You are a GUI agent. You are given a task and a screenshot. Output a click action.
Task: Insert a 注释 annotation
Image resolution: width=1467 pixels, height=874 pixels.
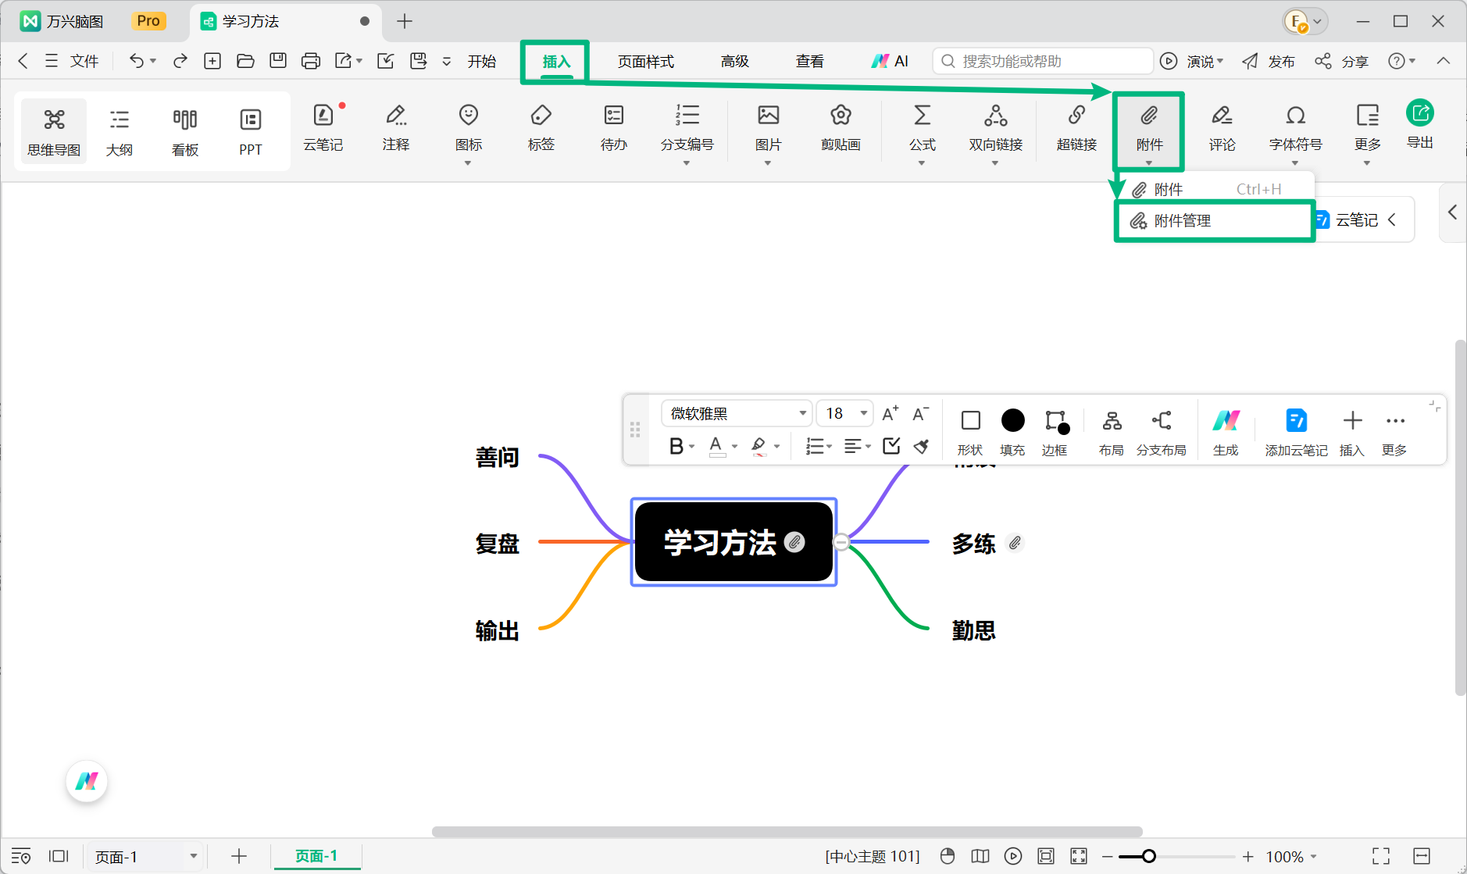pyautogui.click(x=396, y=128)
